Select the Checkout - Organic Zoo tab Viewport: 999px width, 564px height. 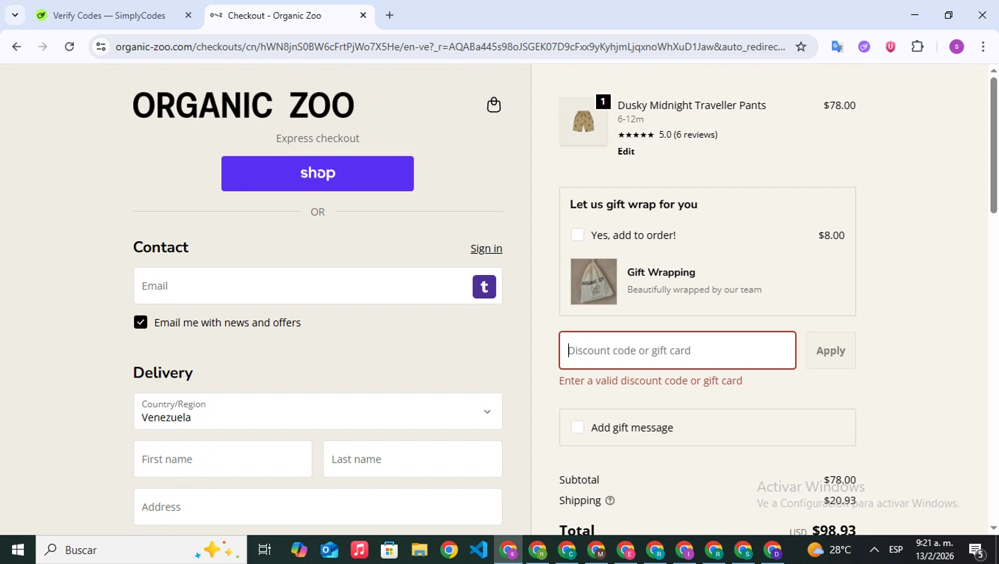[x=274, y=15]
